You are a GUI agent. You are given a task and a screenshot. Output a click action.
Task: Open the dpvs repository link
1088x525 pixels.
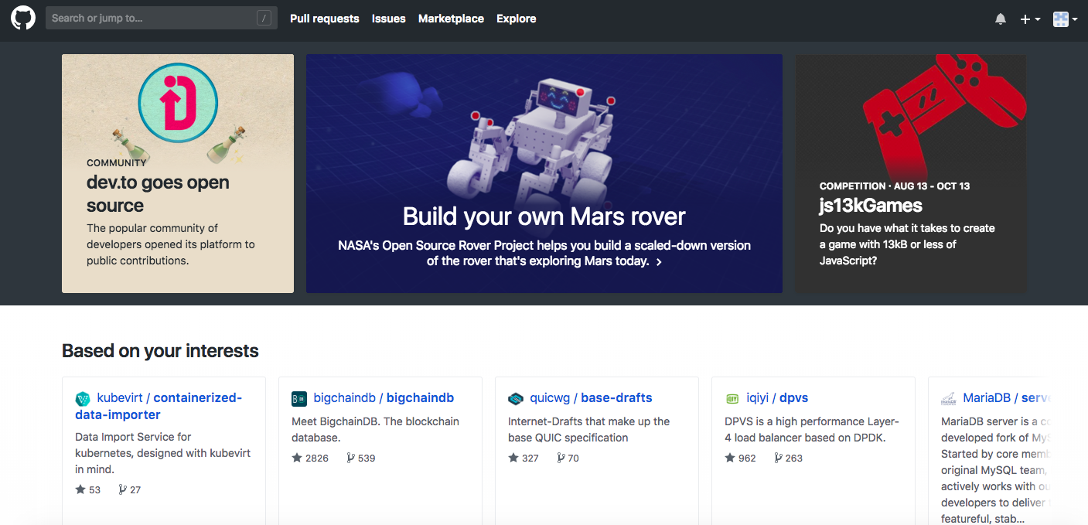(793, 397)
